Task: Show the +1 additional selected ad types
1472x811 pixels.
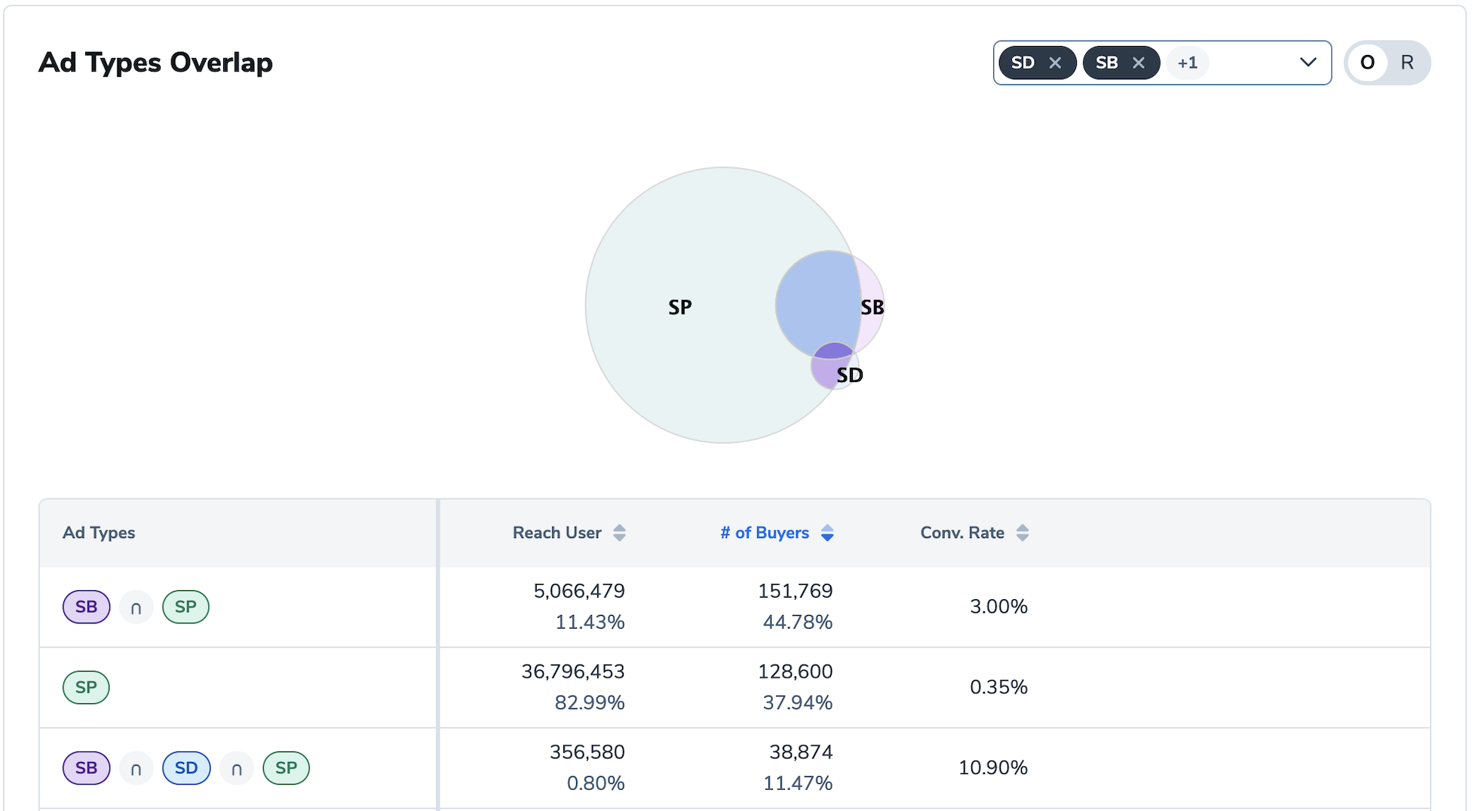Action: 1188,63
